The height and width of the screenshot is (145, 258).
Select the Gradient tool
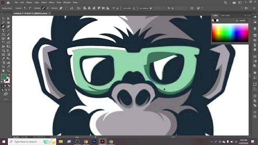(x=8, y=55)
